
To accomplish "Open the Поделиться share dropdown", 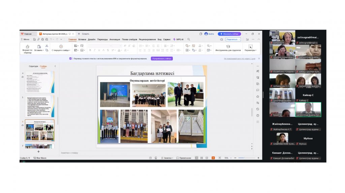I will tap(233, 39).
